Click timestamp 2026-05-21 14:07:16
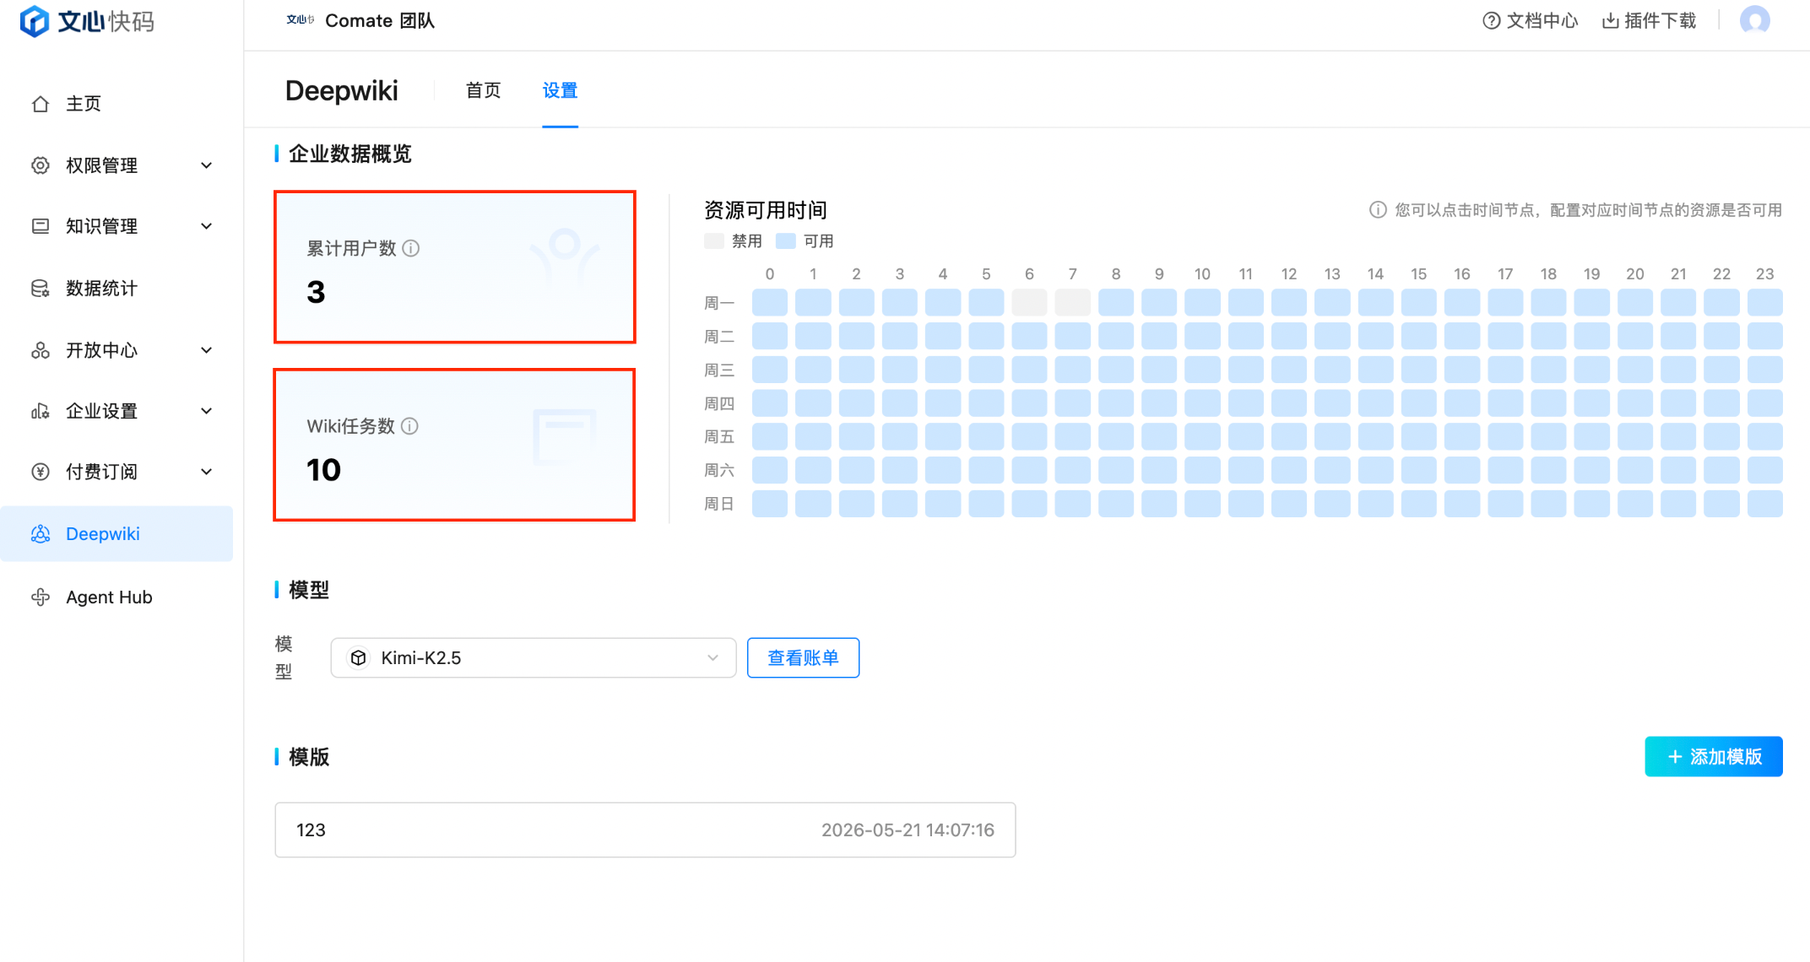This screenshot has height=962, width=1810. coord(908,830)
